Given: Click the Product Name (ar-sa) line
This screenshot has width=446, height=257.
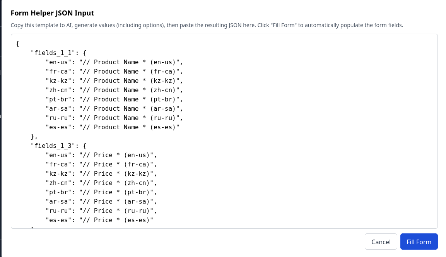Looking at the screenshot, I should 114,109.
